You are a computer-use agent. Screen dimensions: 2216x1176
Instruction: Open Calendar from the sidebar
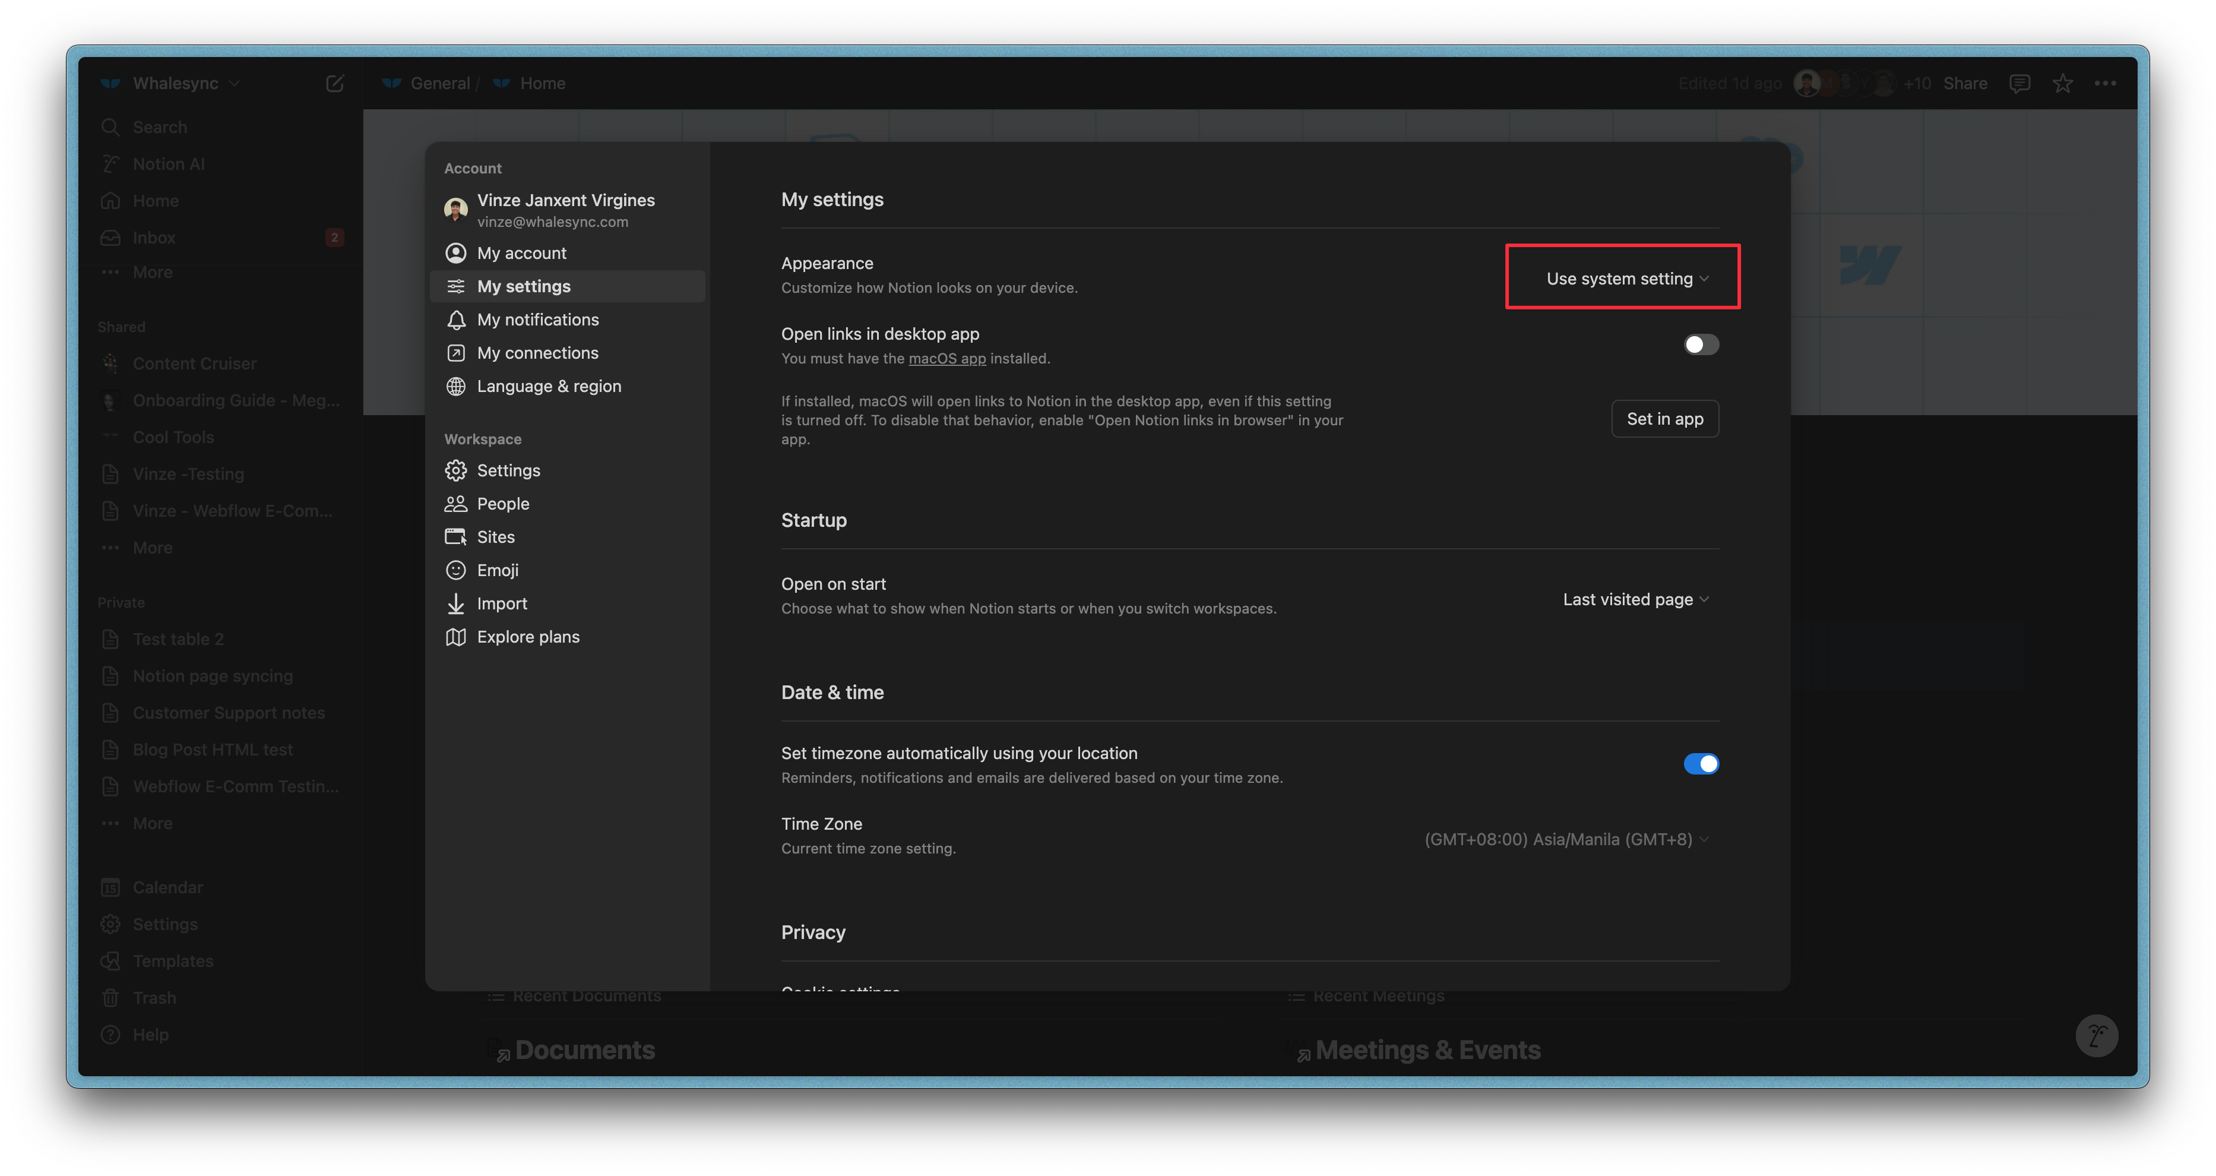coord(167,887)
